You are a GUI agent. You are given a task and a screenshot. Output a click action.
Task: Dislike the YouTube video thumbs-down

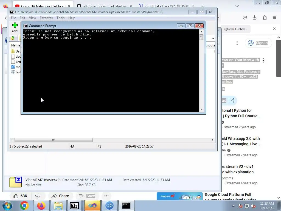(38, 196)
